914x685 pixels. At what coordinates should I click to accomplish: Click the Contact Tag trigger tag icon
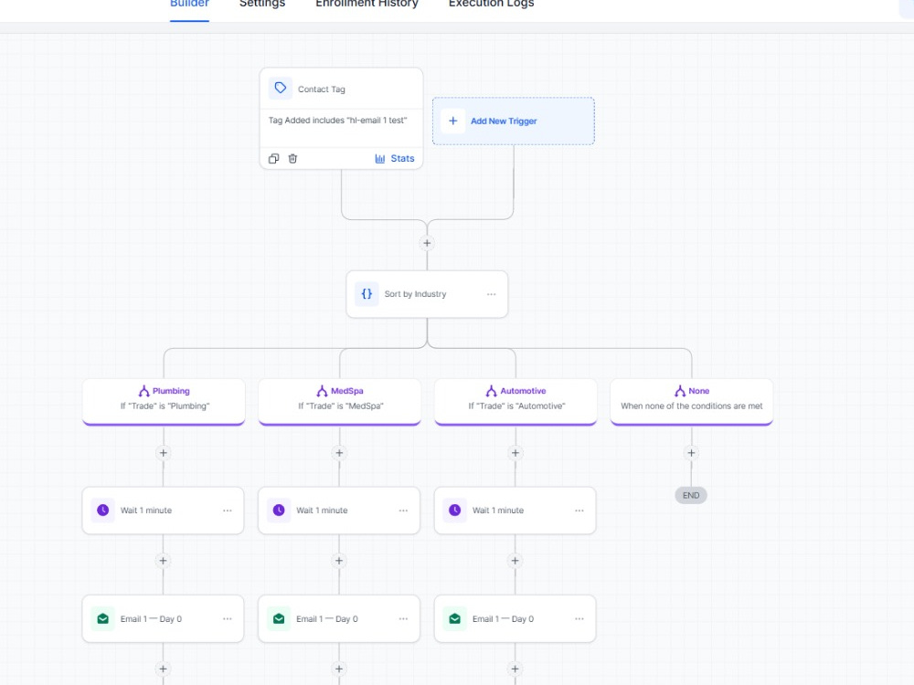point(281,89)
